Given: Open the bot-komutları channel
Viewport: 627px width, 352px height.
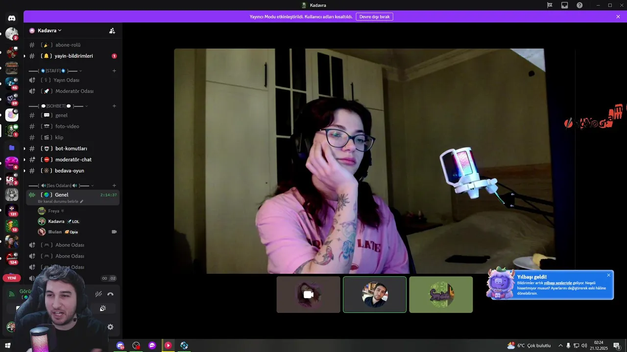Looking at the screenshot, I should 72,149.
